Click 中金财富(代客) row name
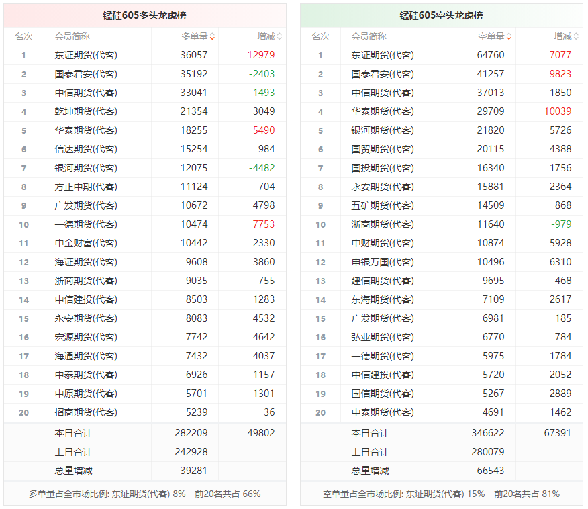This screenshot has height=509, width=588. coord(86,243)
